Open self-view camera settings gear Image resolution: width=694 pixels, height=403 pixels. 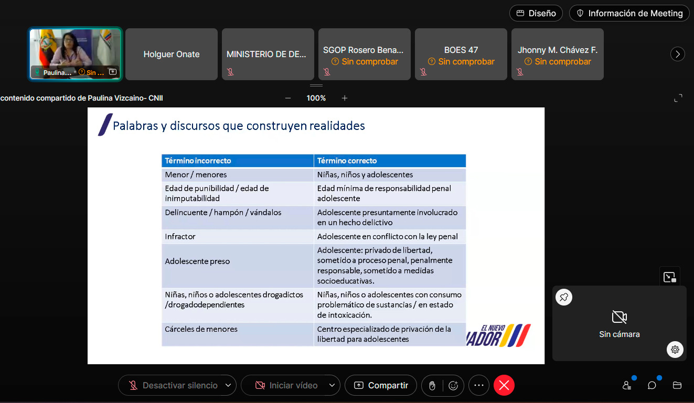click(x=675, y=350)
